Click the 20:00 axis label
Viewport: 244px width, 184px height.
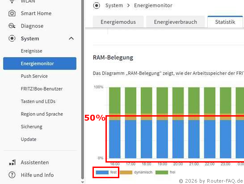[x=178, y=164]
